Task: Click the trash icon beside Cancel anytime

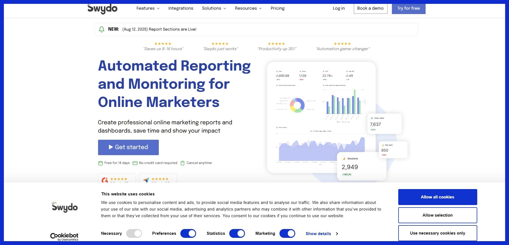Action: coord(183,163)
